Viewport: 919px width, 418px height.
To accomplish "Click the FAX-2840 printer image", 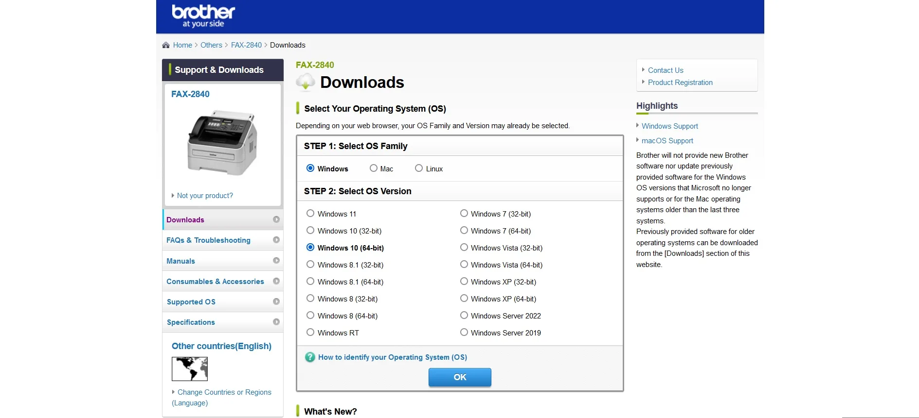I will [222, 143].
